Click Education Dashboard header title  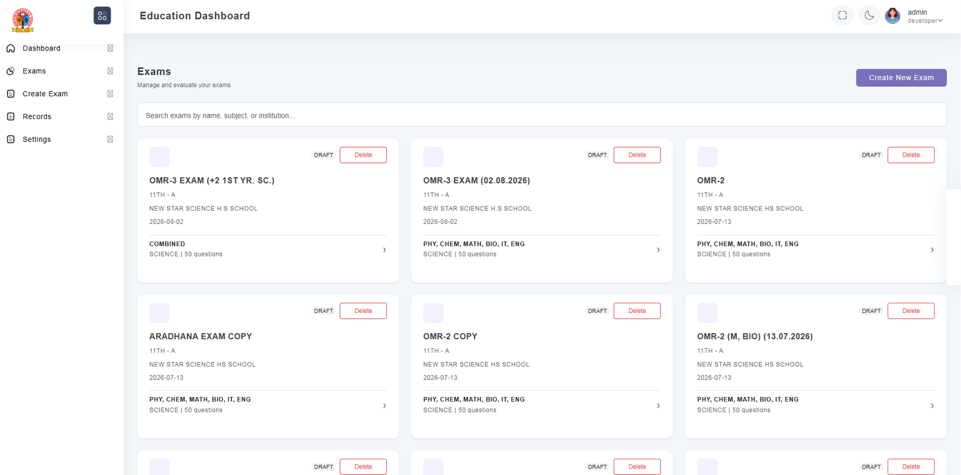tap(195, 16)
